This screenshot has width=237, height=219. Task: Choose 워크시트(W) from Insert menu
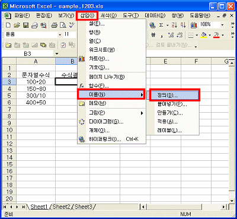tap(112, 50)
